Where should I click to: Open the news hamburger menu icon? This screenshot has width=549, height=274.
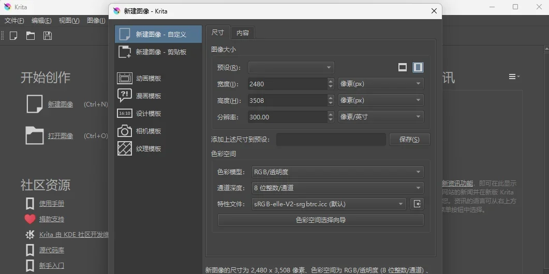[514, 77]
